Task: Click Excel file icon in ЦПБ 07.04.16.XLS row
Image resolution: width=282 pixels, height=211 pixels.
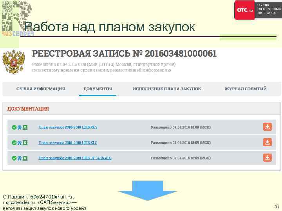Action: (x=25, y=158)
